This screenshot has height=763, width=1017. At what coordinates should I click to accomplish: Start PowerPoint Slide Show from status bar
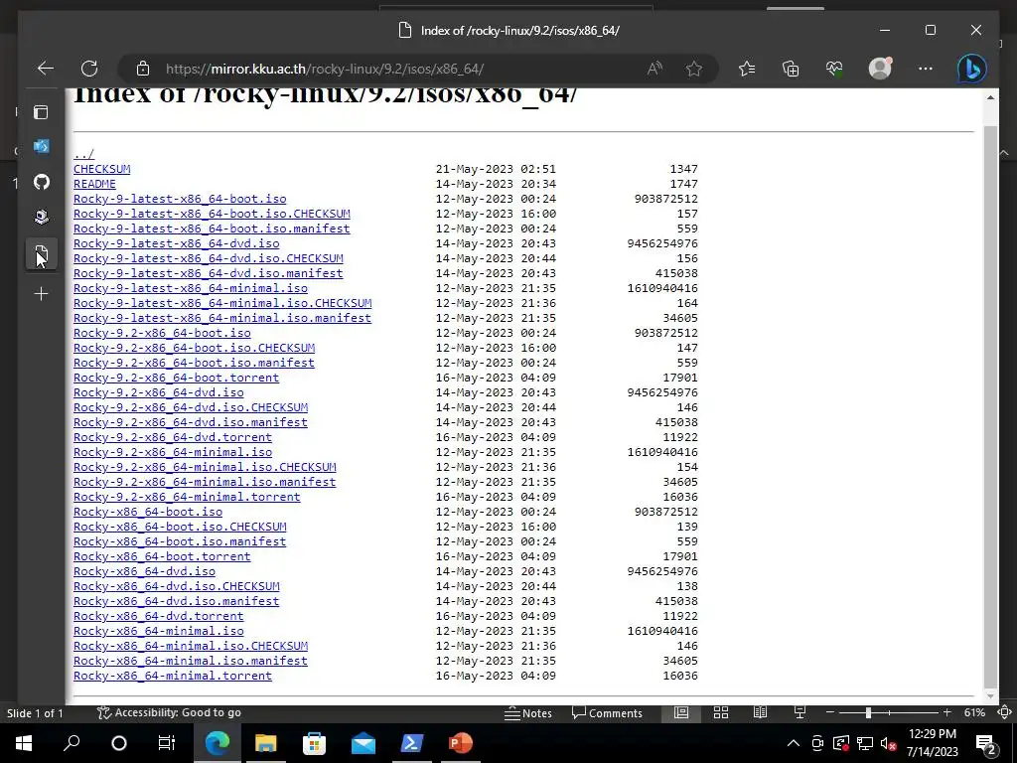click(x=799, y=712)
